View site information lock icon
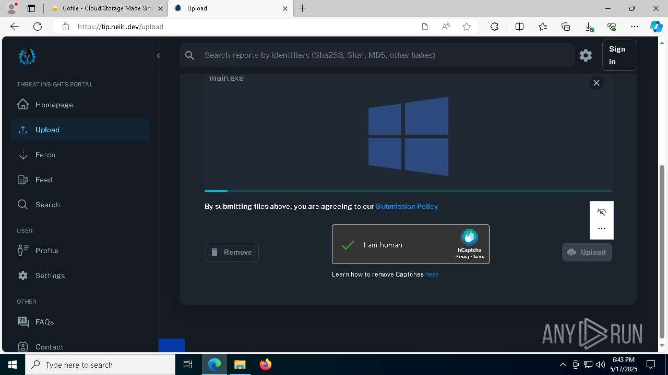The width and height of the screenshot is (668, 375). click(66, 27)
